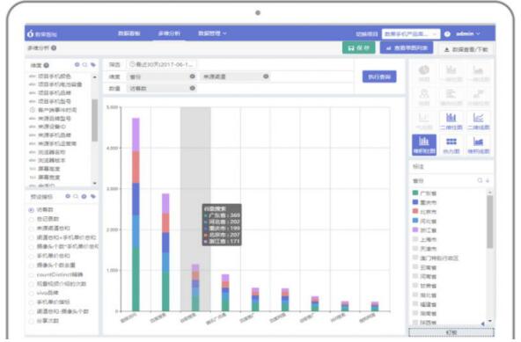Pick the two-dimensional line chart icon
521x342 pixels.
coord(478,120)
